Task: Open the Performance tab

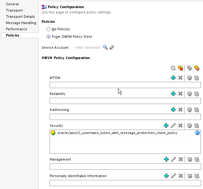Action: coord(17,29)
